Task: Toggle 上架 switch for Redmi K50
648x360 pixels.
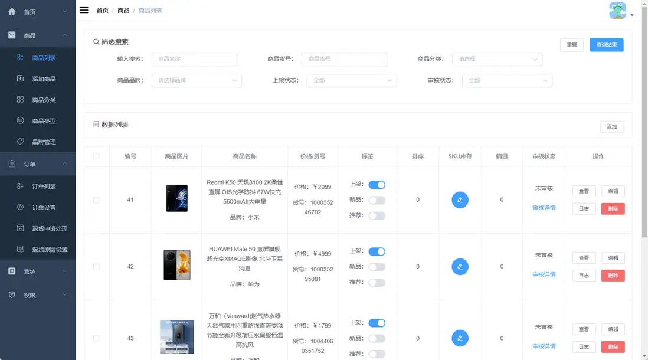Action: (x=377, y=185)
